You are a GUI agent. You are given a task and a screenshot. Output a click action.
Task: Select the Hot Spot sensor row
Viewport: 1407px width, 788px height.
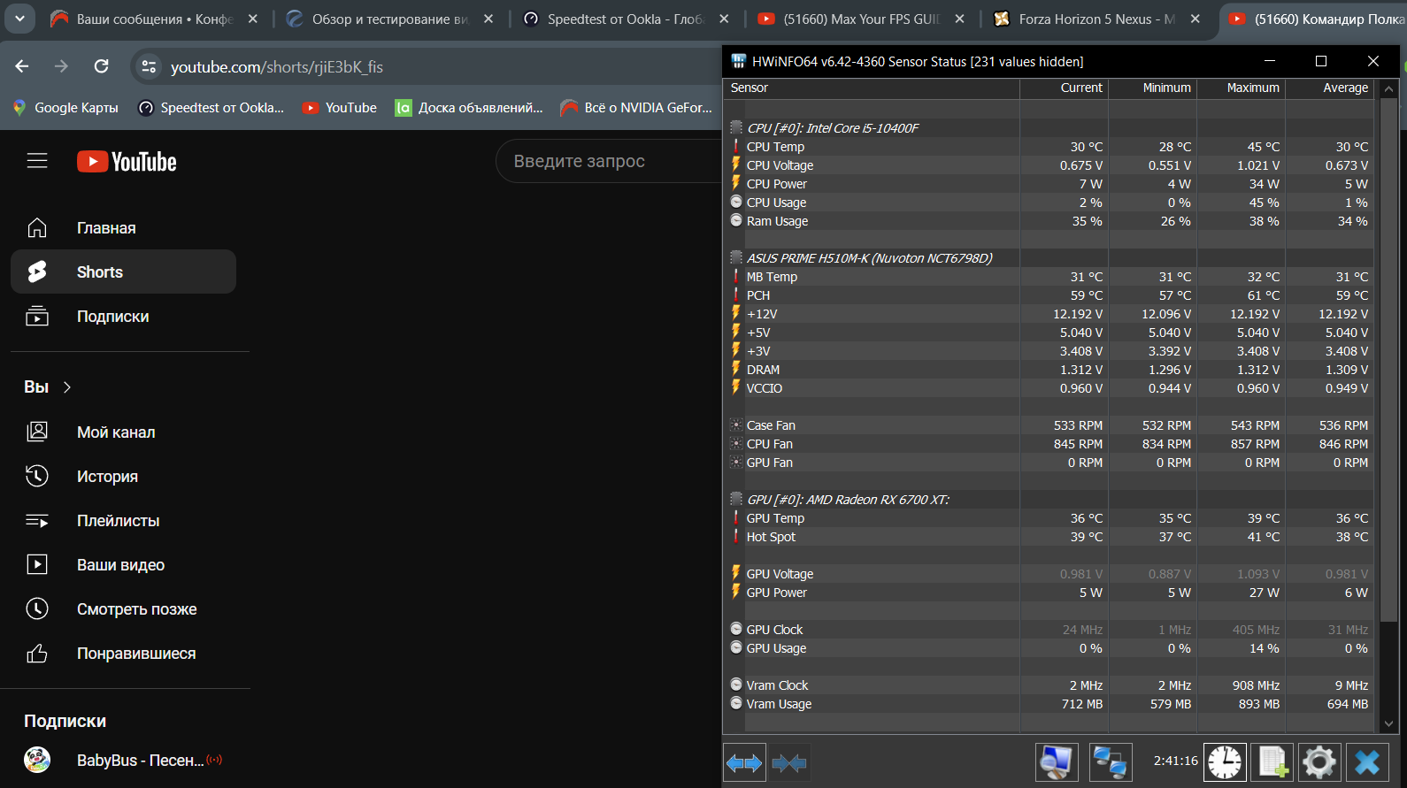(1049, 537)
